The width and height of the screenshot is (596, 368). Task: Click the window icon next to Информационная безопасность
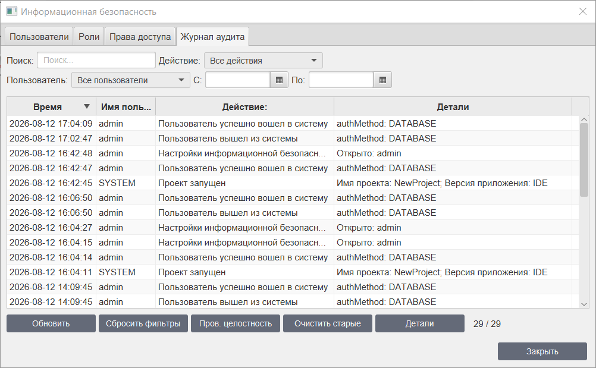point(11,11)
